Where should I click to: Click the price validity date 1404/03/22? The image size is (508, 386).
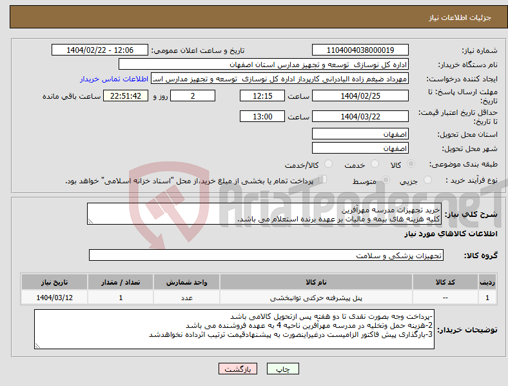tap(360, 116)
